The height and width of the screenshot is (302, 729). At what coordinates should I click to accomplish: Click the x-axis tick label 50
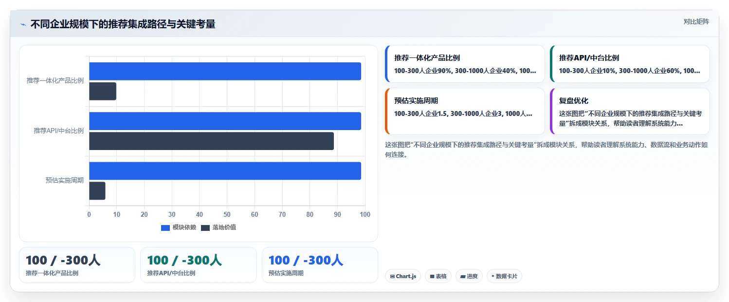point(227,215)
